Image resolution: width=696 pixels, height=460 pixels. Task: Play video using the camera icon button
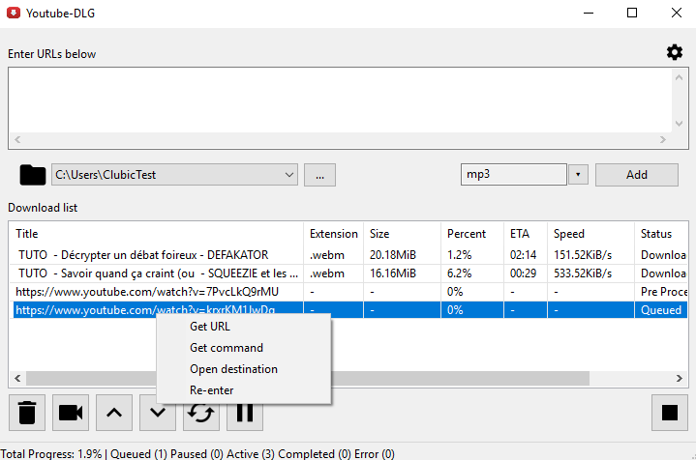point(71,413)
